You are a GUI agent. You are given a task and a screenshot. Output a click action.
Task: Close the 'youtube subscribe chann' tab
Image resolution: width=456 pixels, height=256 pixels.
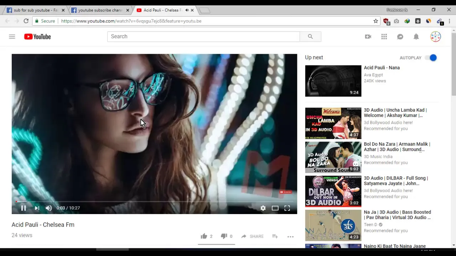[128, 10]
